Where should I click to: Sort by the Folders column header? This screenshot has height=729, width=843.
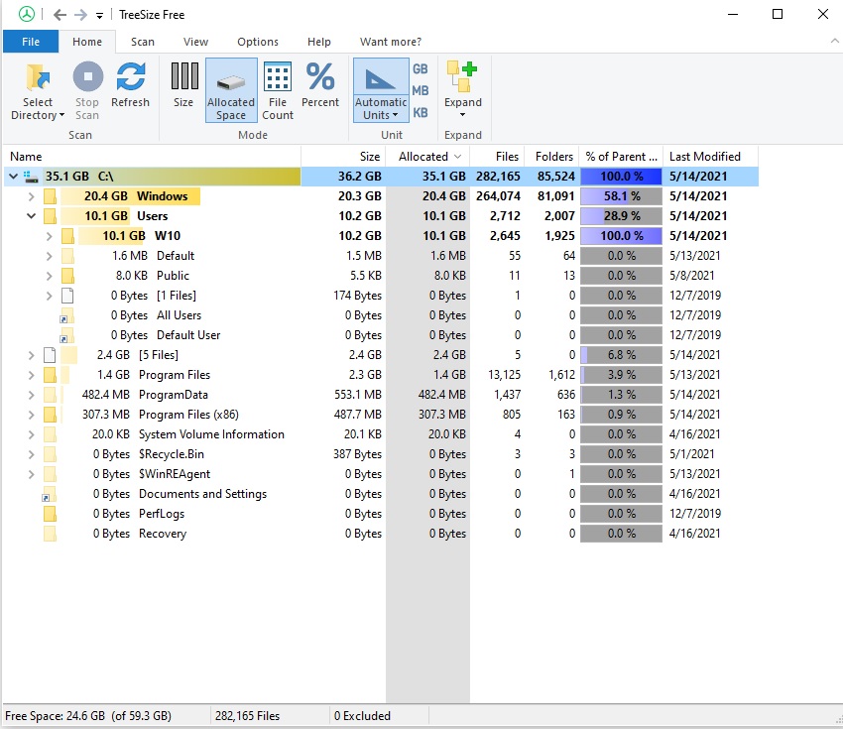pyautogui.click(x=551, y=157)
